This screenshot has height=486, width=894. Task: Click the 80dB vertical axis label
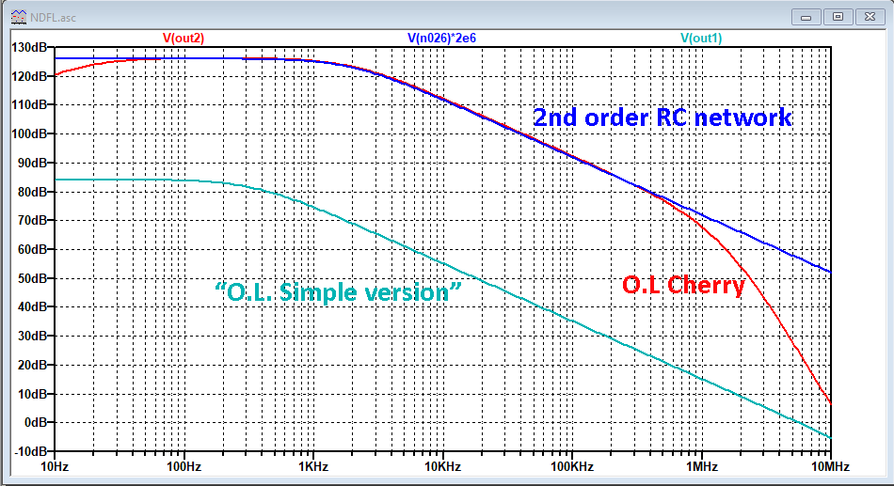[32, 192]
